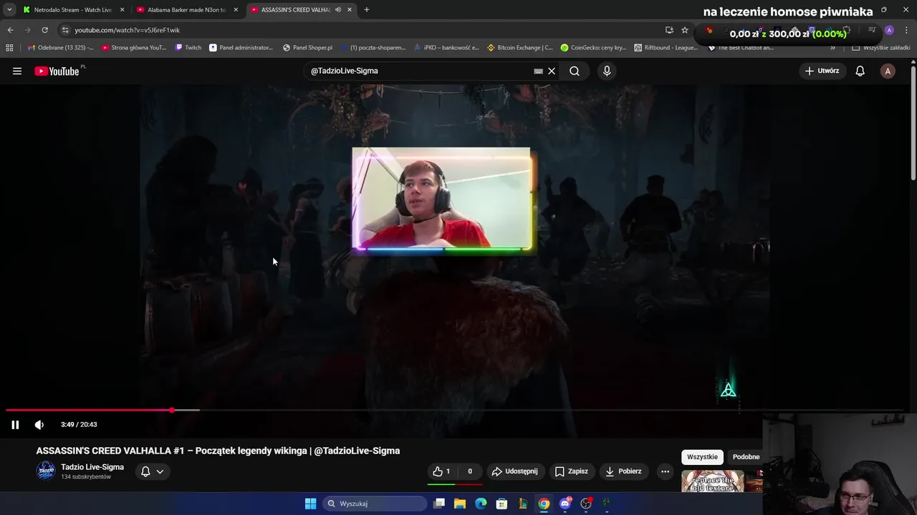917x515 pixels.
Task: Open the Wszystkie zakładki bookmarks folder
Action: point(881,48)
